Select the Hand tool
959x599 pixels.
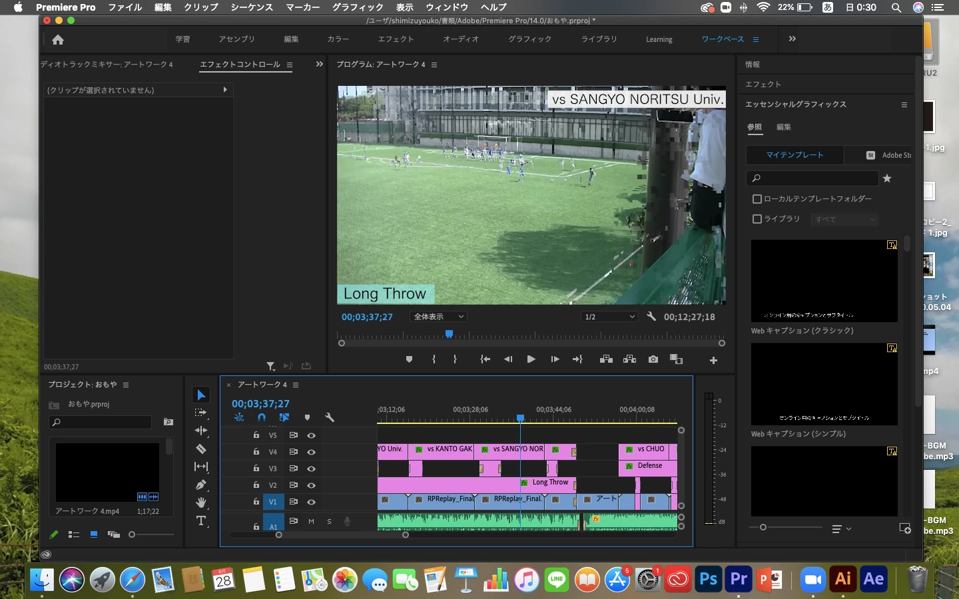click(201, 502)
